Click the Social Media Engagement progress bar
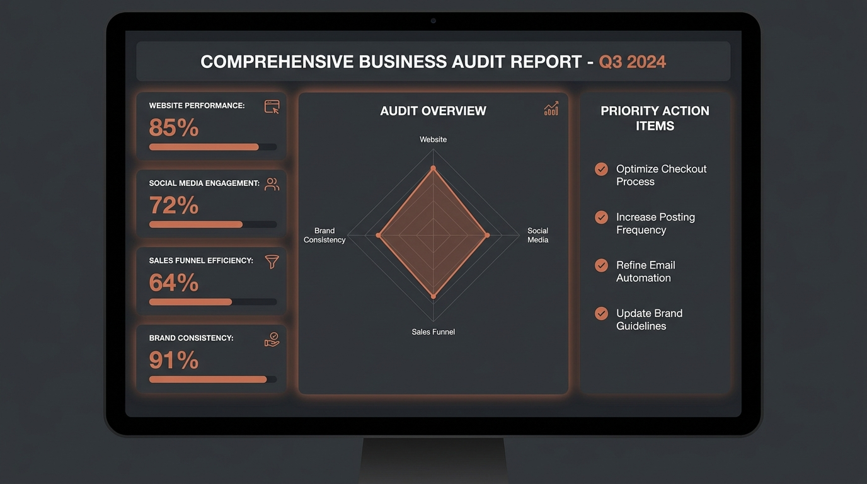867x484 pixels. pos(213,224)
